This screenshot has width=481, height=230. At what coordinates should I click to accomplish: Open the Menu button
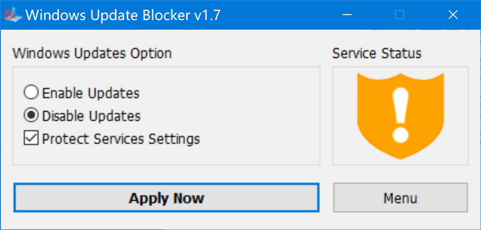point(400,198)
